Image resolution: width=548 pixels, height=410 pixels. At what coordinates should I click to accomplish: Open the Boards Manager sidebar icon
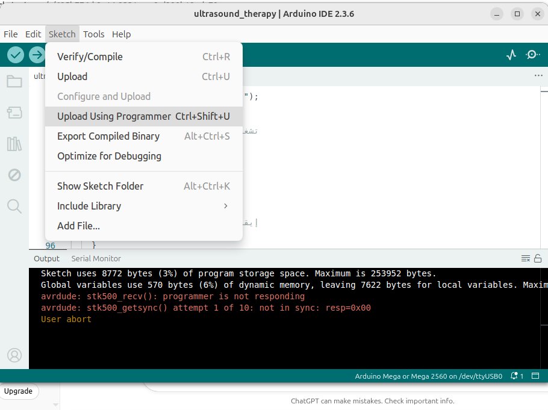14,113
